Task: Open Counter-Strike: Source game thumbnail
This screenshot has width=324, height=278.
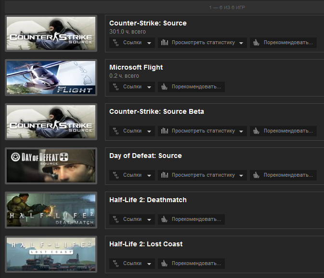Action: pyautogui.click(x=51, y=34)
